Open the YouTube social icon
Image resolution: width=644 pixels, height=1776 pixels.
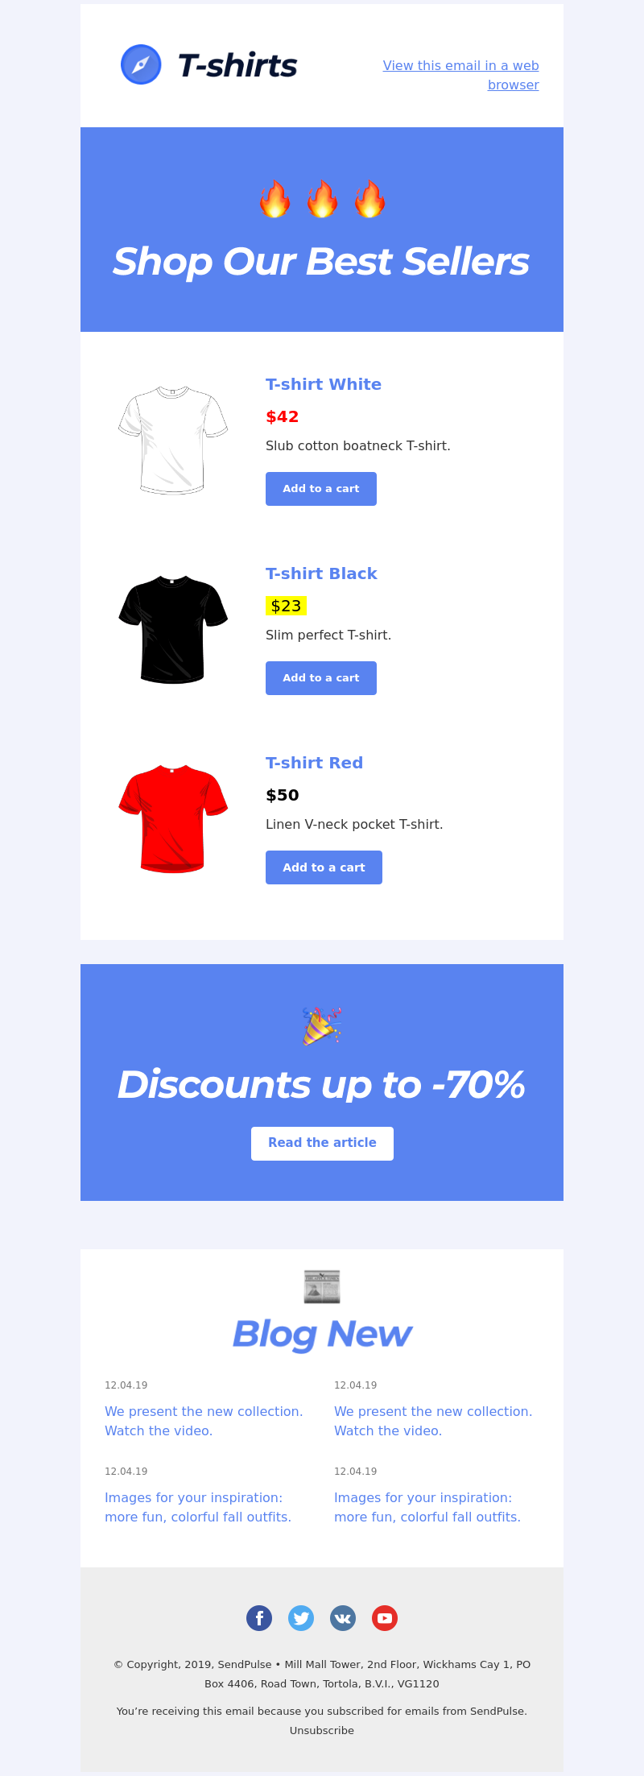point(385,1618)
